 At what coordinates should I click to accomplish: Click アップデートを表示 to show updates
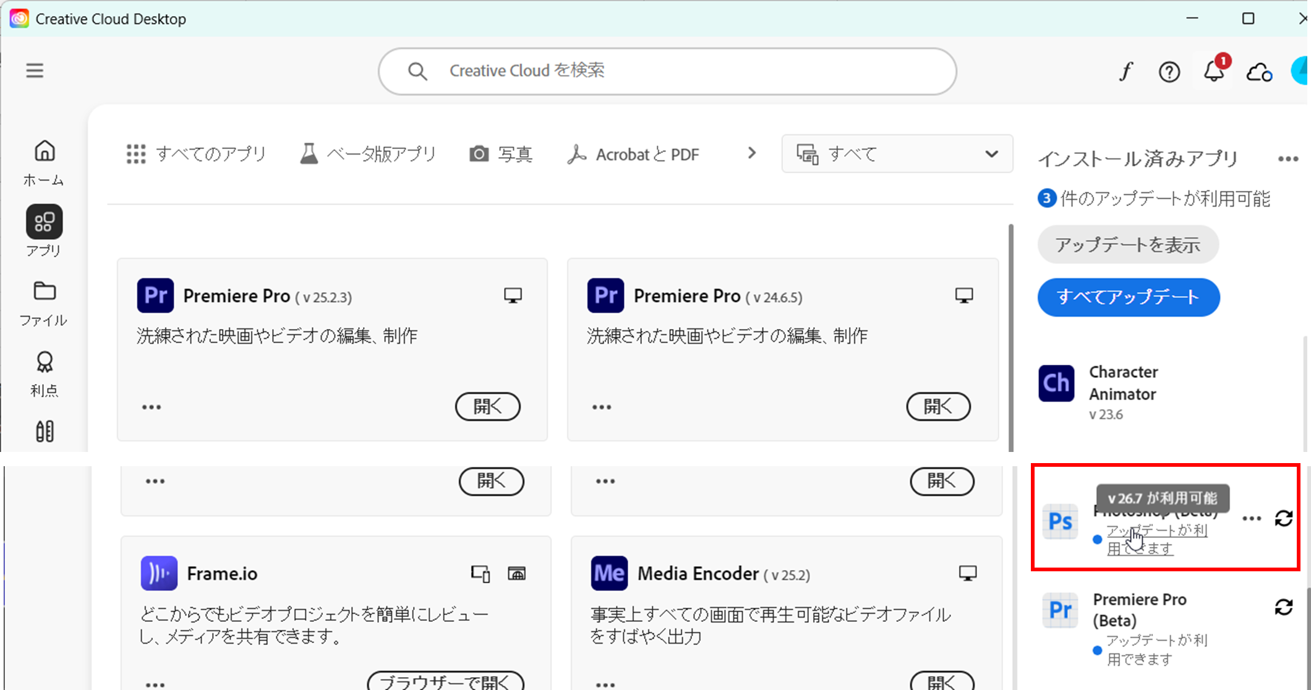pos(1127,244)
